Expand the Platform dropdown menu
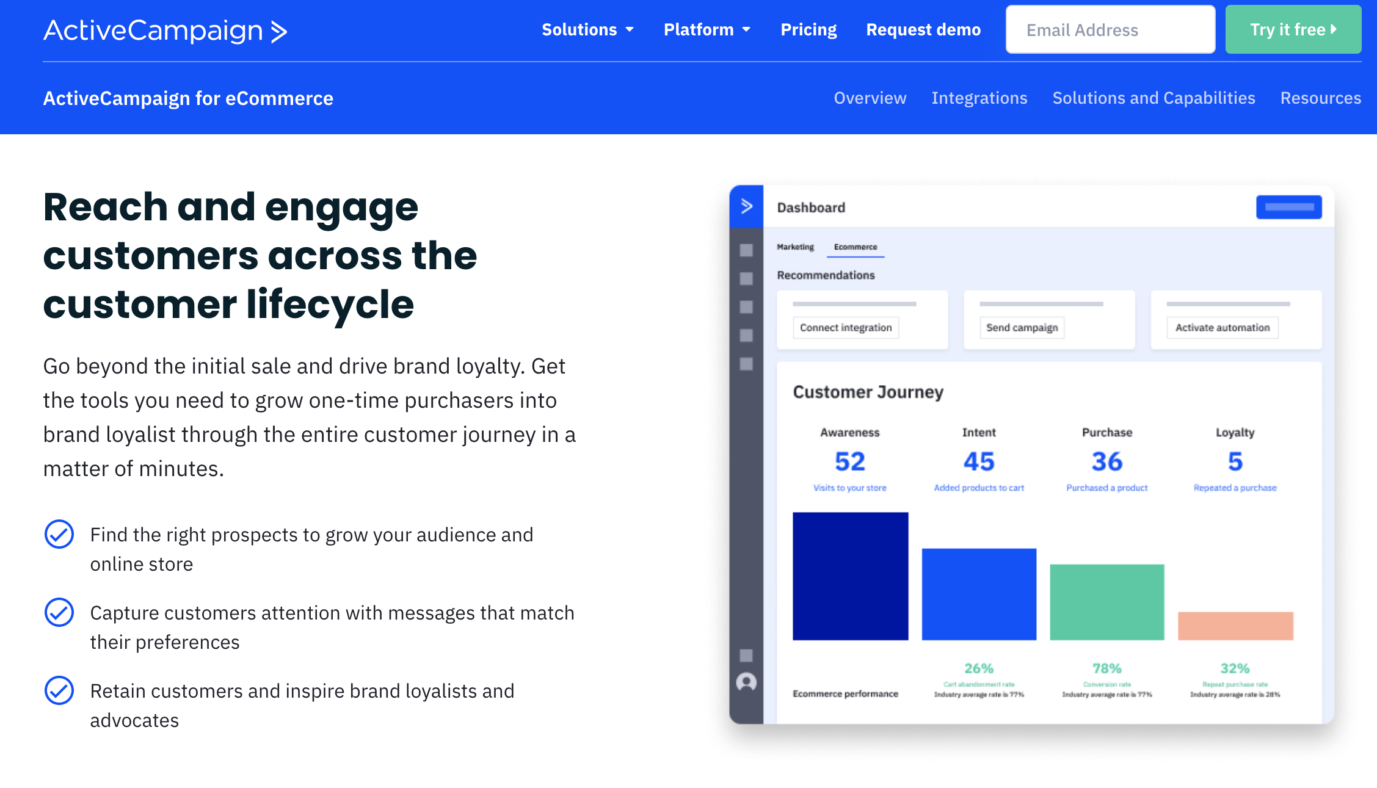 [707, 29]
